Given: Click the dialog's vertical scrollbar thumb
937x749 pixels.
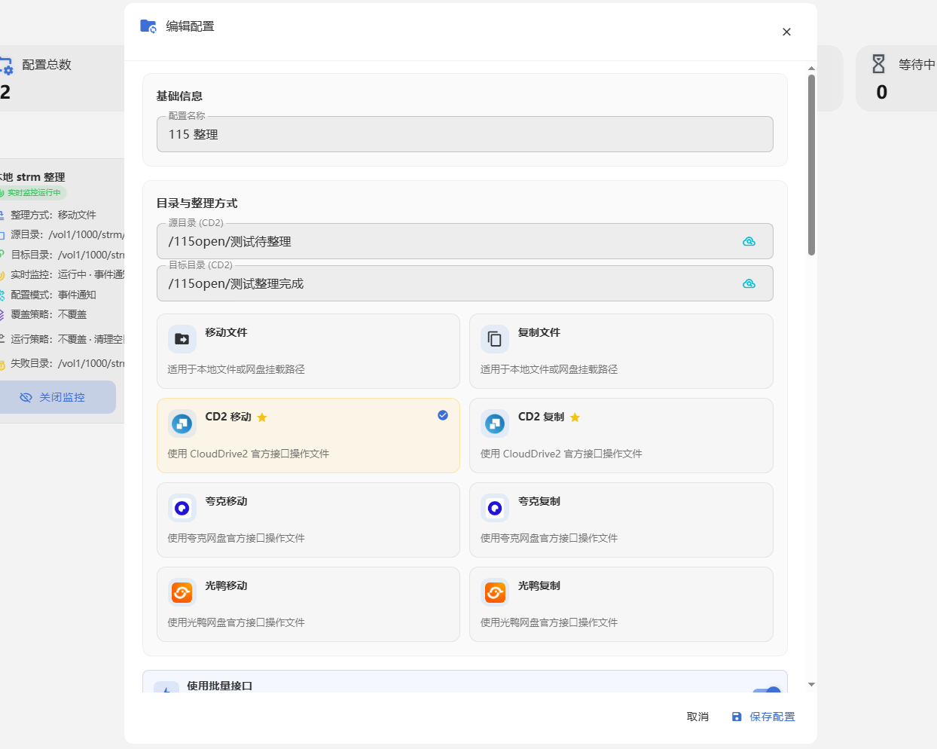Looking at the screenshot, I should [x=811, y=165].
